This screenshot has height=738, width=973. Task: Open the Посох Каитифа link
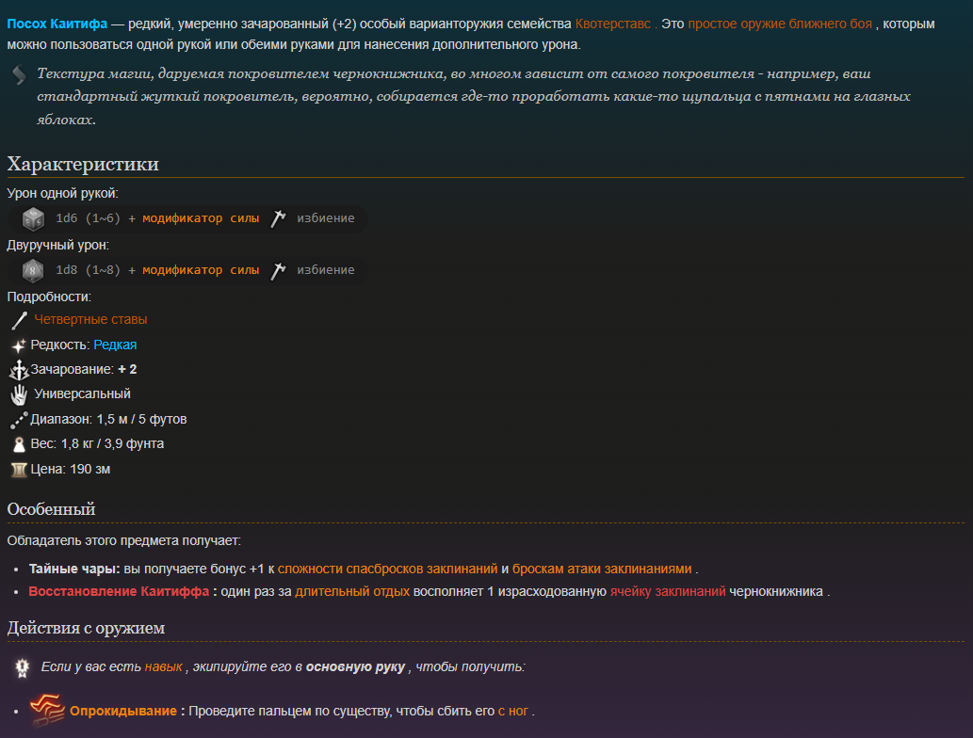[x=57, y=24]
